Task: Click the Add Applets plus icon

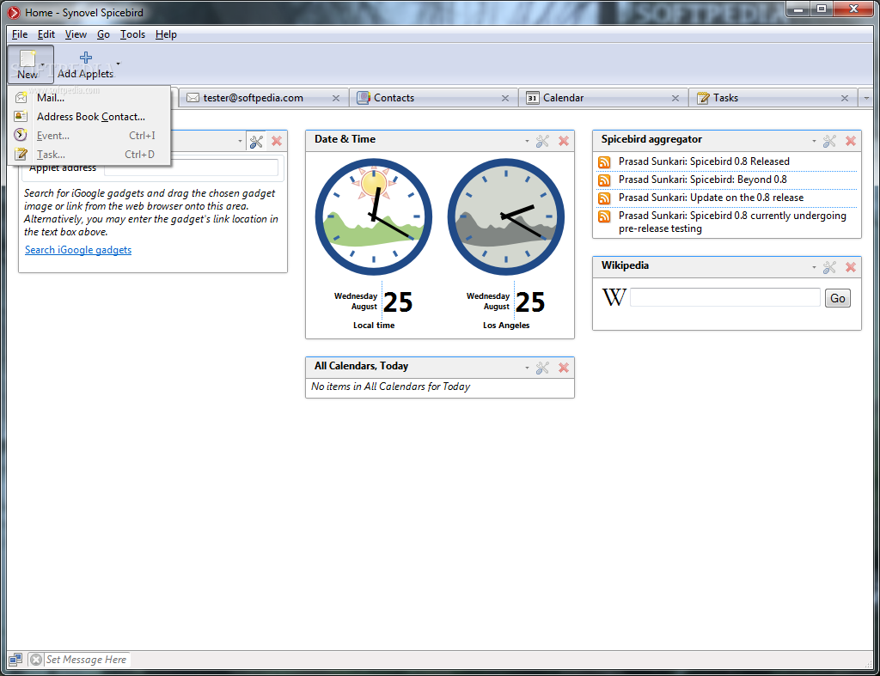Action: pos(86,58)
